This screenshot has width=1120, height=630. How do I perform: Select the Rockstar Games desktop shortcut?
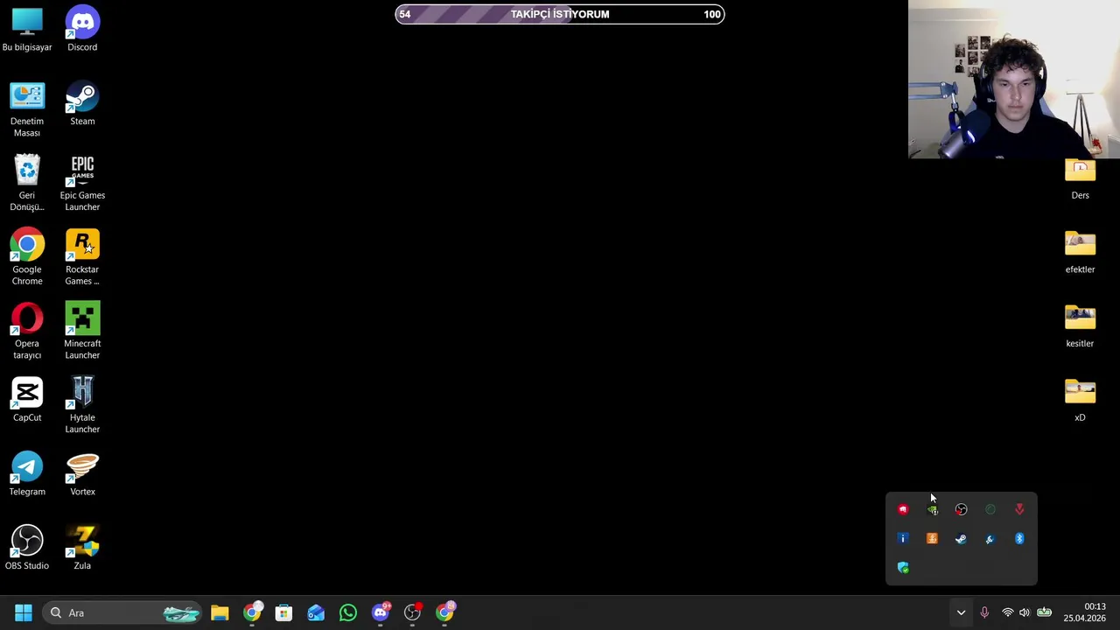pyautogui.click(x=82, y=257)
